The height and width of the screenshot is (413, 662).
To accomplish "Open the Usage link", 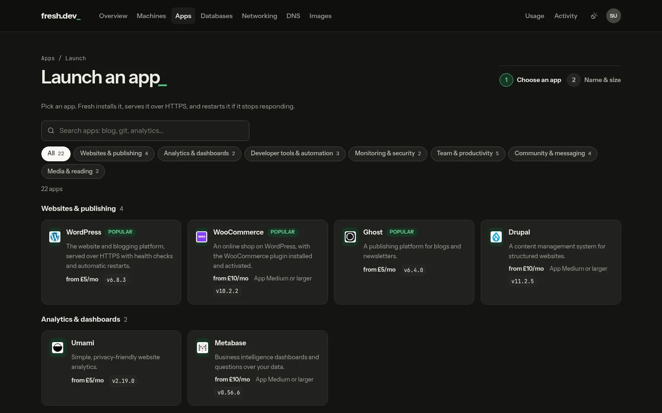I will (x=535, y=16).
